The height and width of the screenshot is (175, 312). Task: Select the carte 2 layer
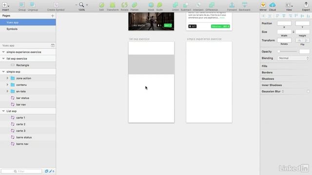pyautogui.click(x=28, y=124)
